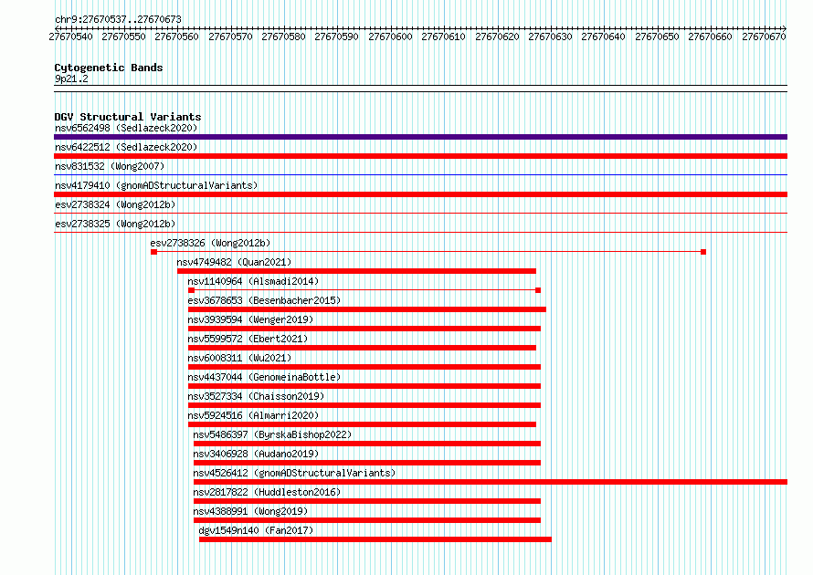This screenshot has height=575, width=813.
Task: Select the nsv4749482 red variant bar
Action: tap(357, 271)
